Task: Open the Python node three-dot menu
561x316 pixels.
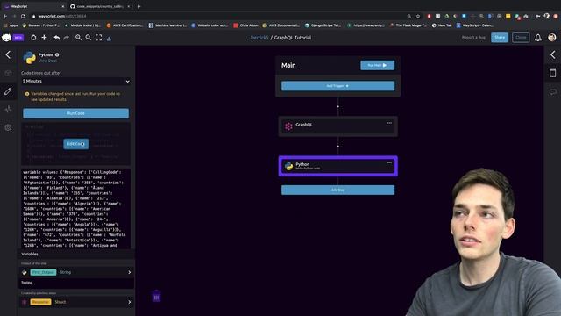Action: [x=389, y=162]
